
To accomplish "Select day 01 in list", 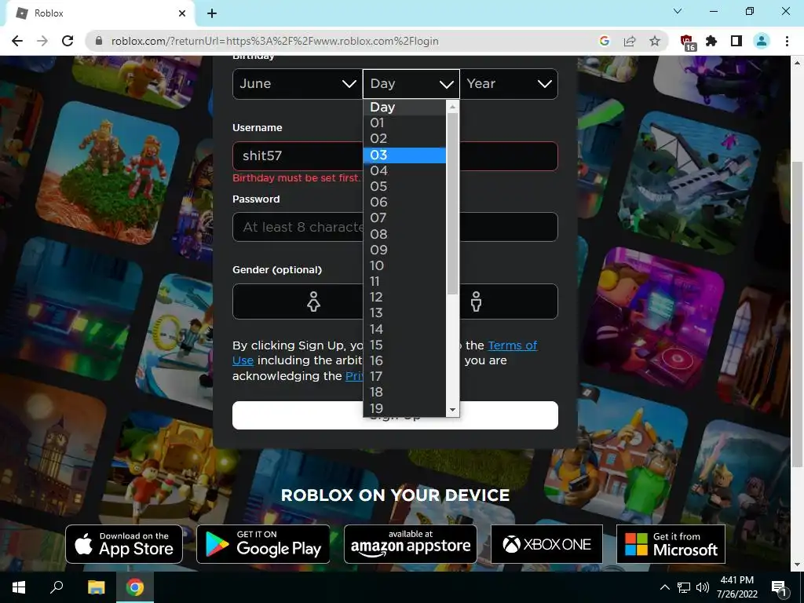I will point(404,123).
